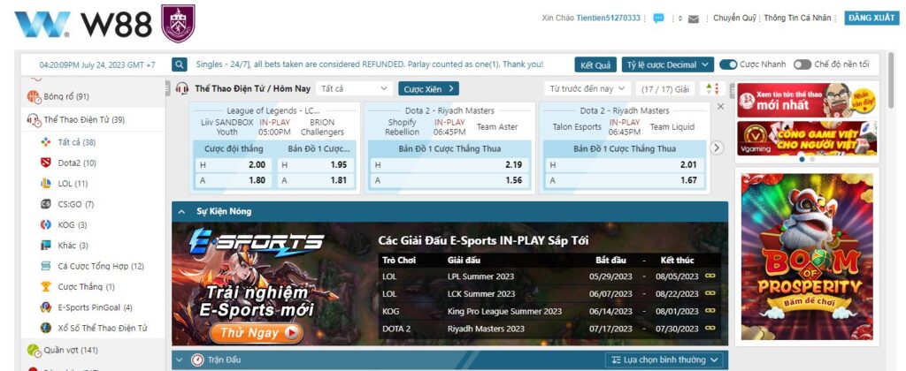
Task: Open the Lựa chọn bình thường dropdown
Action: (664, 360)
